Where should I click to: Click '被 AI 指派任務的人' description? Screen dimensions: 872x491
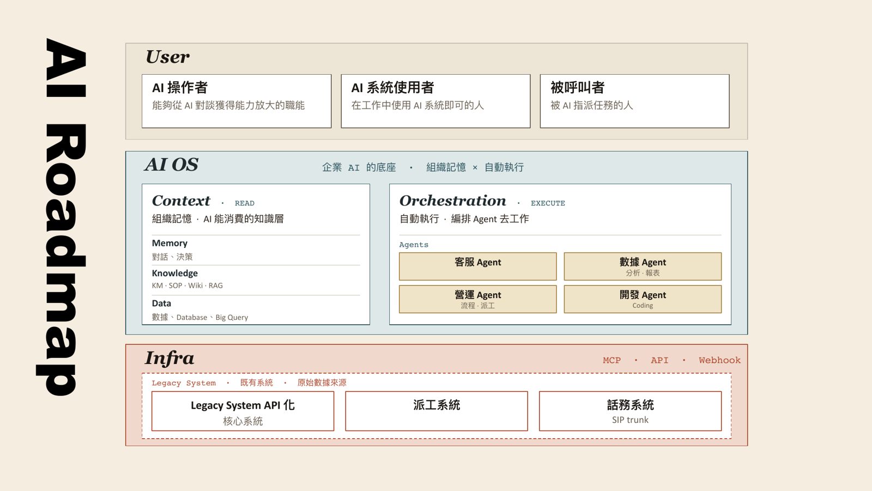(x=591, y=105)
